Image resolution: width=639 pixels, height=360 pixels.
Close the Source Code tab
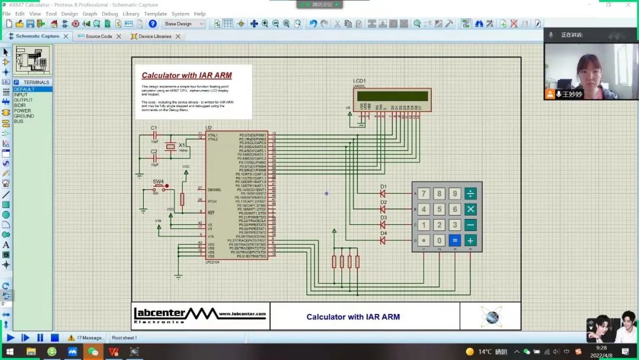click(x=118, y=36)
